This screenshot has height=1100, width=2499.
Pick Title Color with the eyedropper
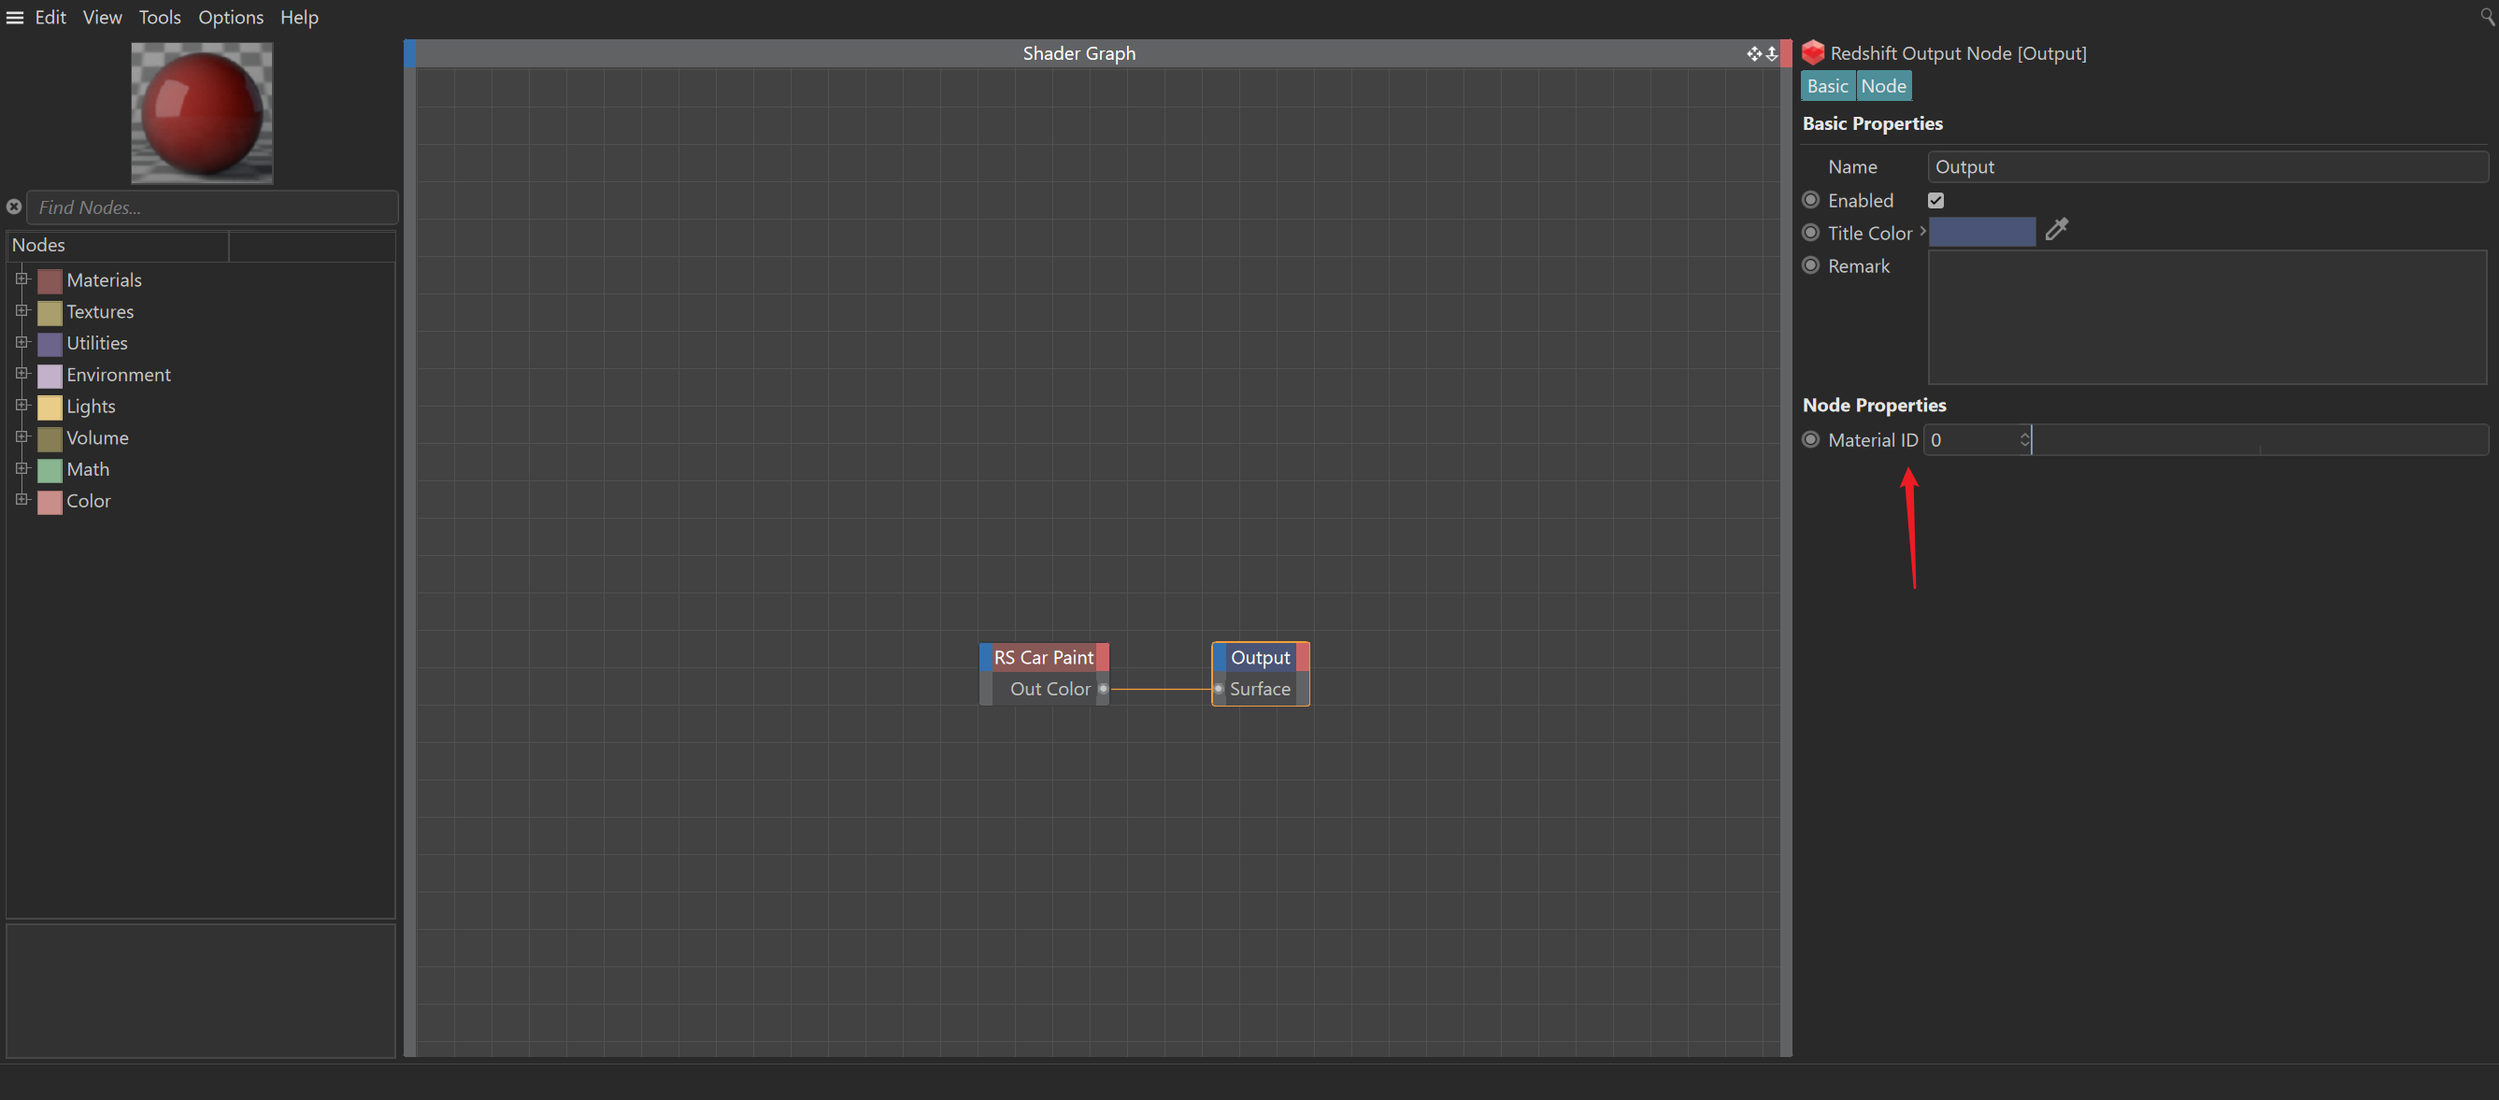coord(2056,230)
